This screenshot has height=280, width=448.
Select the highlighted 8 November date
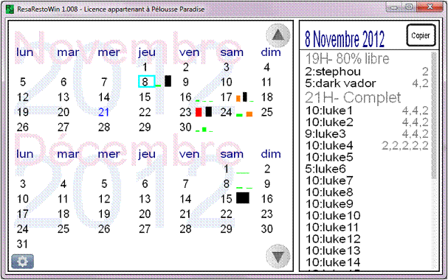[146, 82]
